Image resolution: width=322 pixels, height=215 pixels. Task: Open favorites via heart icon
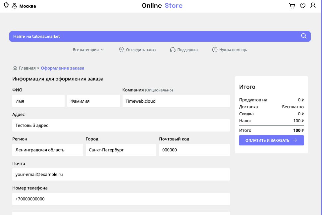coord(302,6)
